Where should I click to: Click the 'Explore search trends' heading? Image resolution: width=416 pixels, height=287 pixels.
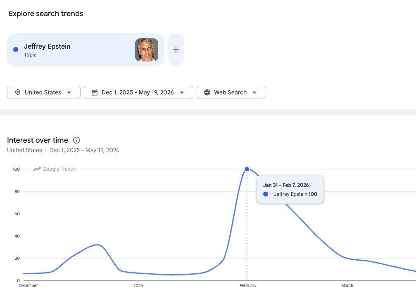pos(46,14)
